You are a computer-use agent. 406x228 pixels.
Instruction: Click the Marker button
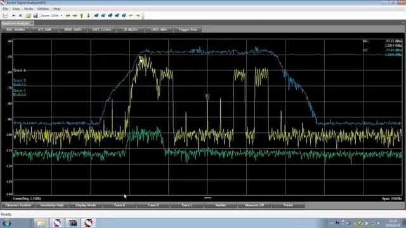[x=221, y=205]
